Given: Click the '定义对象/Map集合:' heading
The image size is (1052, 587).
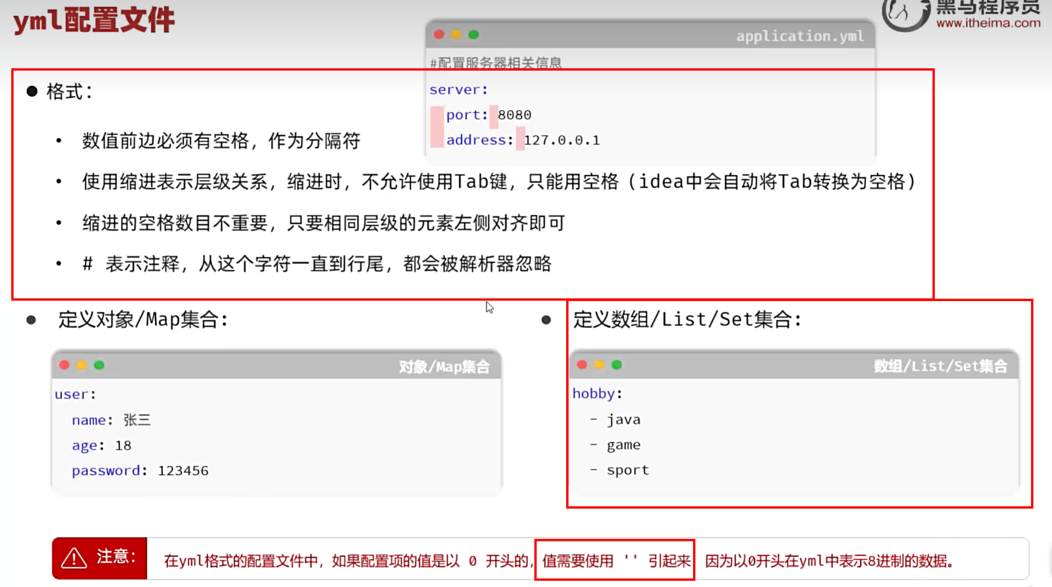Looking at the screenshot, I should click(143, 320).
